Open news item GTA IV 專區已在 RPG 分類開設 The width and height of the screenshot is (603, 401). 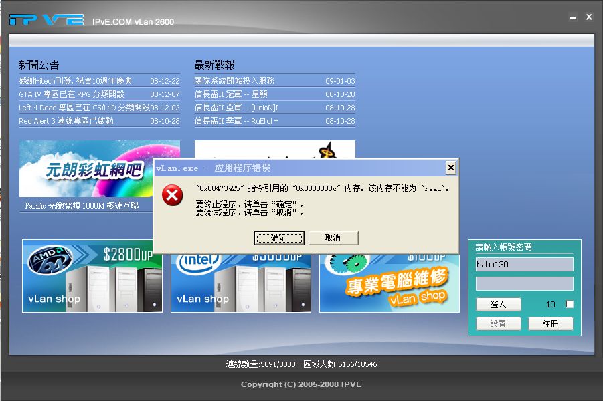[x=72, y=94]
